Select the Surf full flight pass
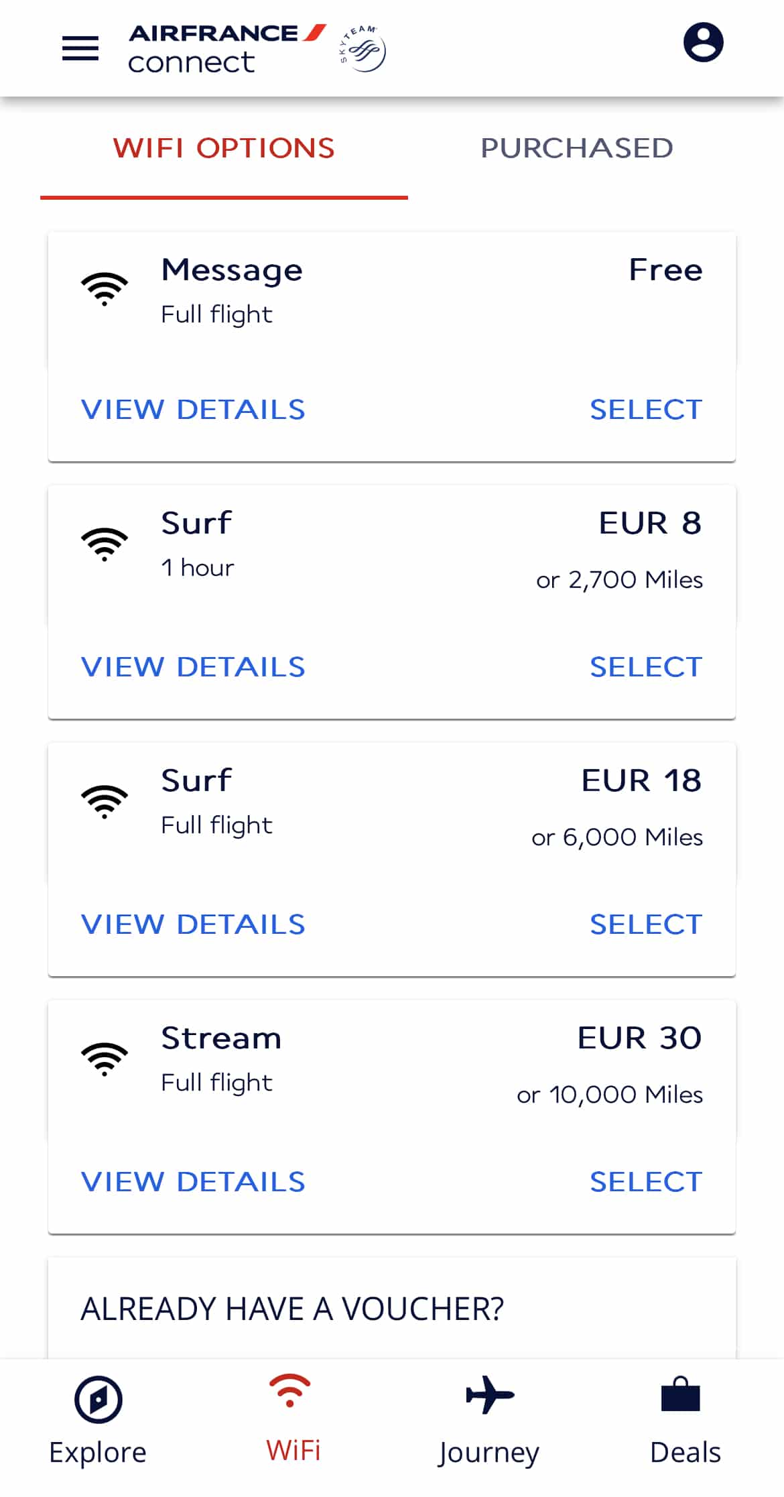Image resolution: width=784 pixels, height=1497 pixels. click(x=645, y=924)
